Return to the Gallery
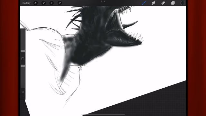The width and height of the screenshot is (206, 116). coord(26,3)
